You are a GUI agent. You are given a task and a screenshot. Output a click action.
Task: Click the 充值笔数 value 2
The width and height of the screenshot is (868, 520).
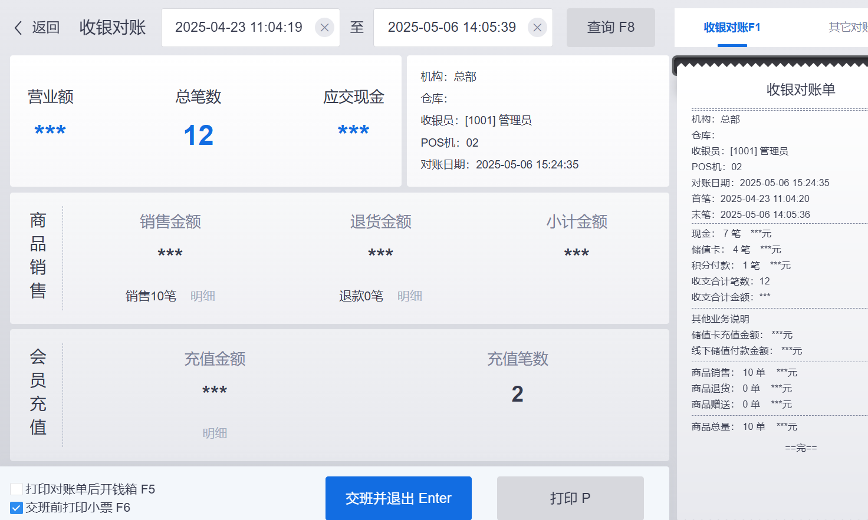(518, 394)
